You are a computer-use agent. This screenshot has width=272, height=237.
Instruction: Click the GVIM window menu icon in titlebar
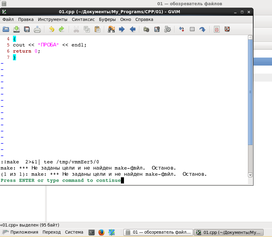pos(4,12)
